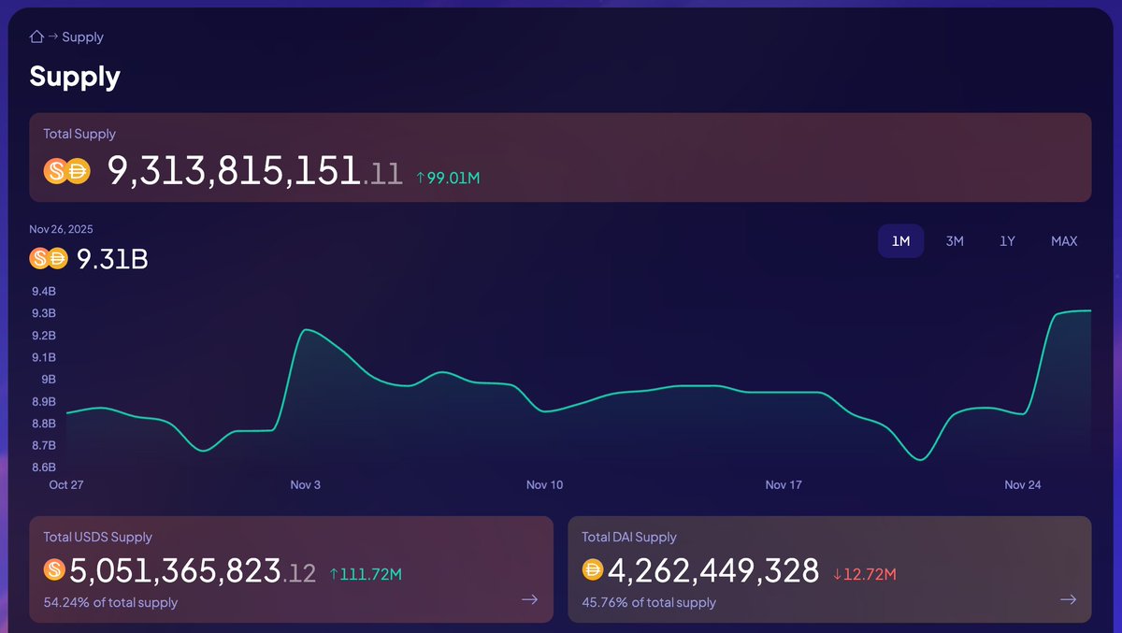
Task: Click the Nov 26, 2025 date label
Action: point(62,229)
